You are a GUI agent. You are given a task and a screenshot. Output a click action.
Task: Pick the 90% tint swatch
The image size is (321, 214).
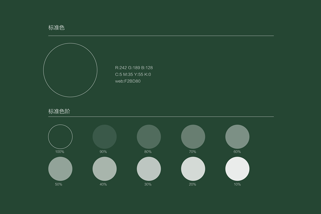[x=105, y=137]
